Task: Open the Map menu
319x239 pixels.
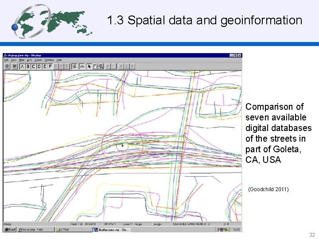Action: [x=22, y=60]
